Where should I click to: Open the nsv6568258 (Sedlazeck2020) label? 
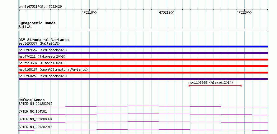coord(43,76)
